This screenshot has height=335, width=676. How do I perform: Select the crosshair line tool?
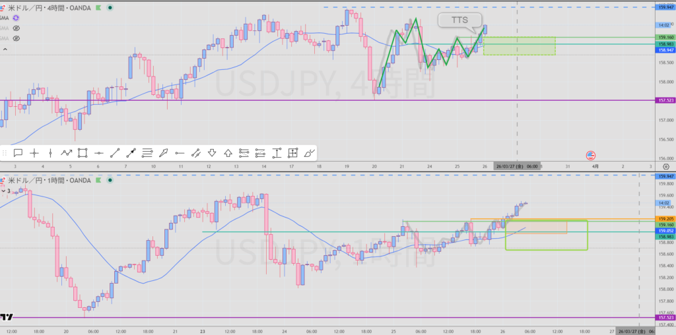[34, 153]
